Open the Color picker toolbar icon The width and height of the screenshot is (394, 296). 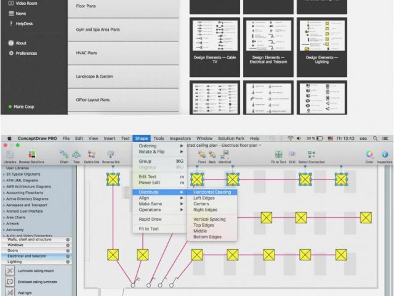[x=369, y=155]
